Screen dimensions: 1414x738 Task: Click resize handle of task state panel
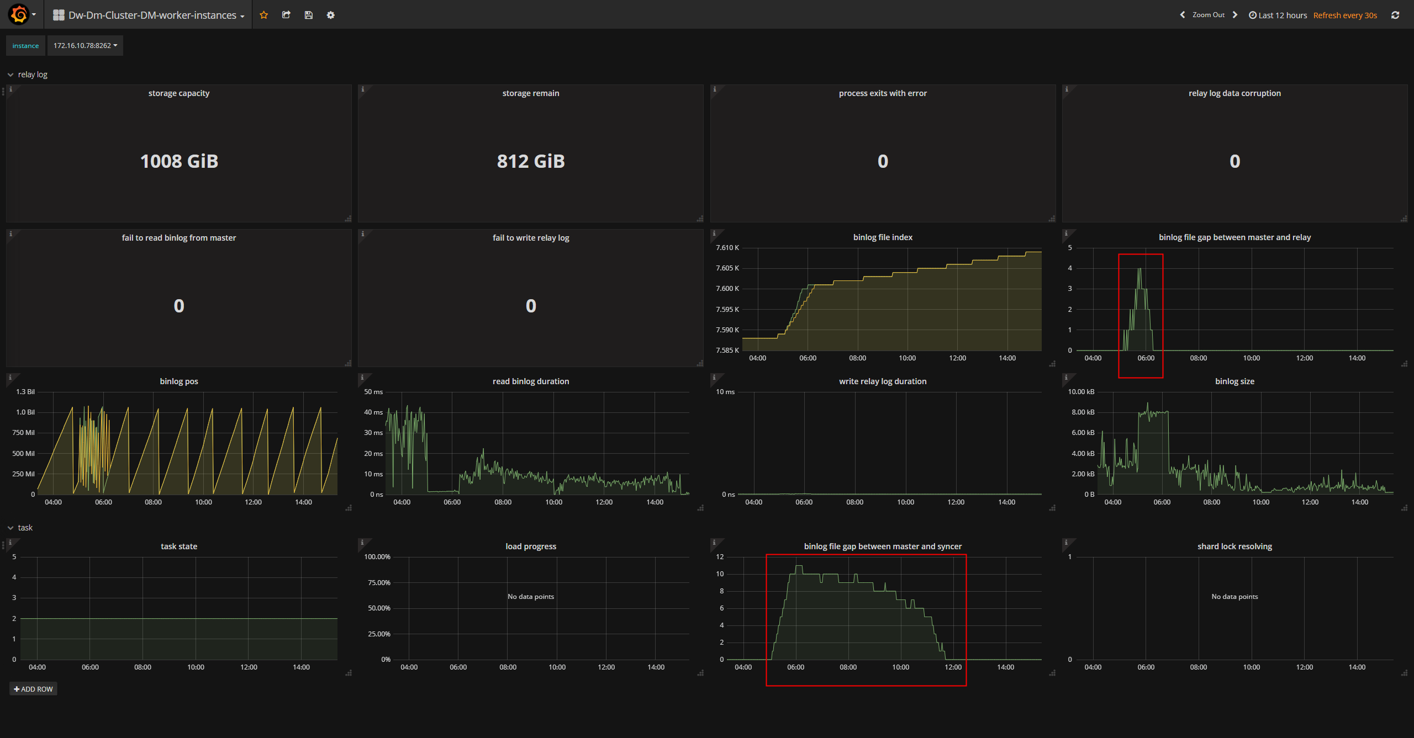click(349, 673)
